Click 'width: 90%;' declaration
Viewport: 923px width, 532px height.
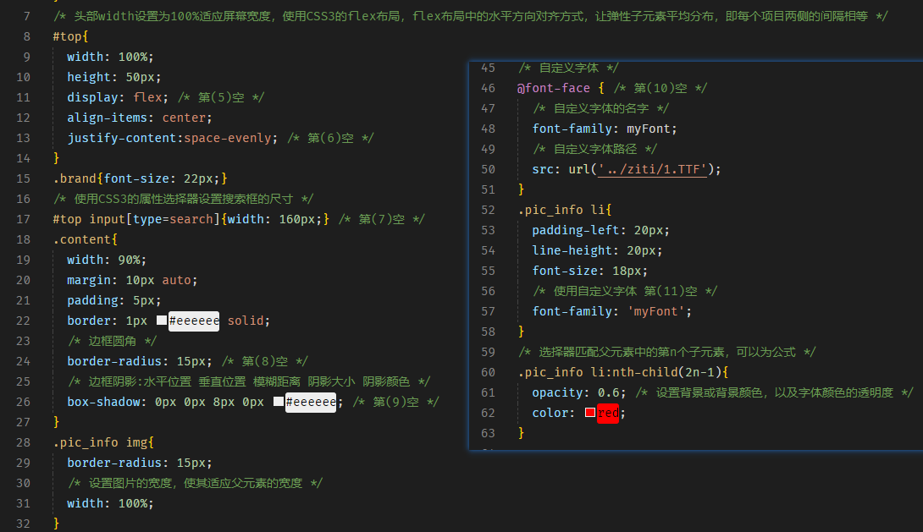pyautogui.click(x=107, y=260)
